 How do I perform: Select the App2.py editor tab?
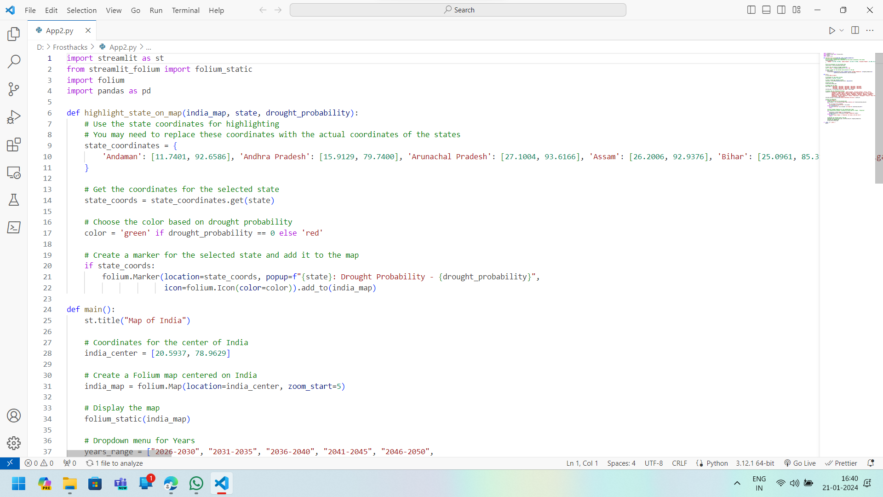coord(59,30)
